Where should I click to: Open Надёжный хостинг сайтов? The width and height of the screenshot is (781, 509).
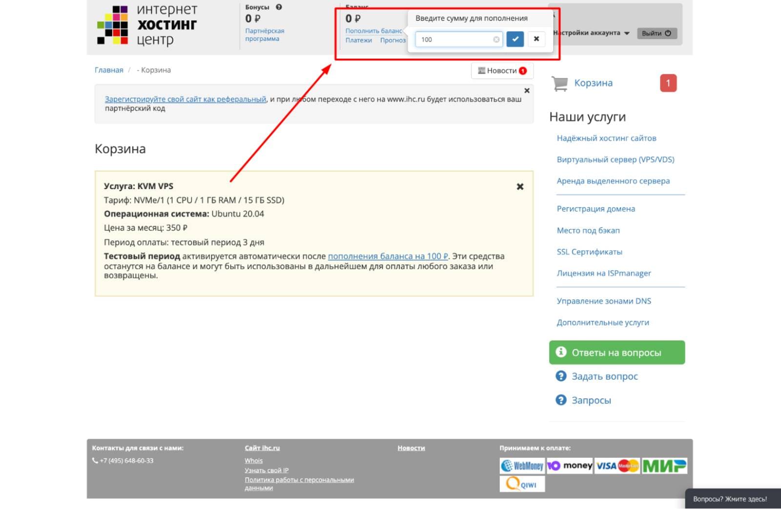[606, 138]
